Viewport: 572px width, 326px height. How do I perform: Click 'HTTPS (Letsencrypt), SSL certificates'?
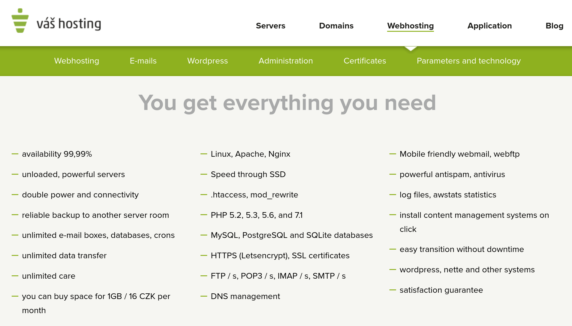[x=280, y=256]
